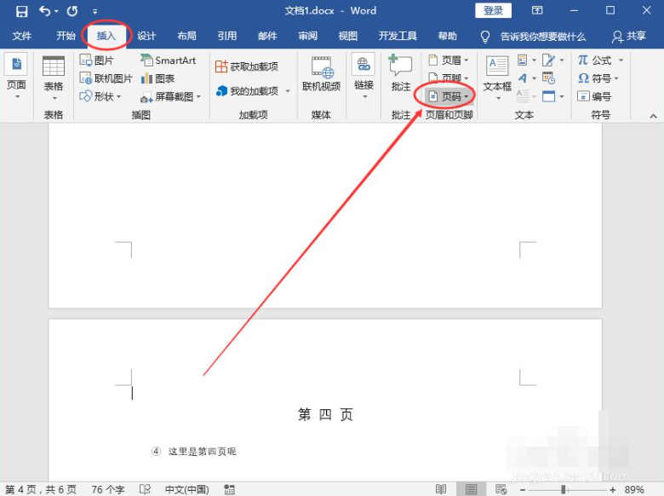Adjust the zoom slider in status bar
This screenshot has height=496, width=664.
pyautogui.click(x=564, y=490)
